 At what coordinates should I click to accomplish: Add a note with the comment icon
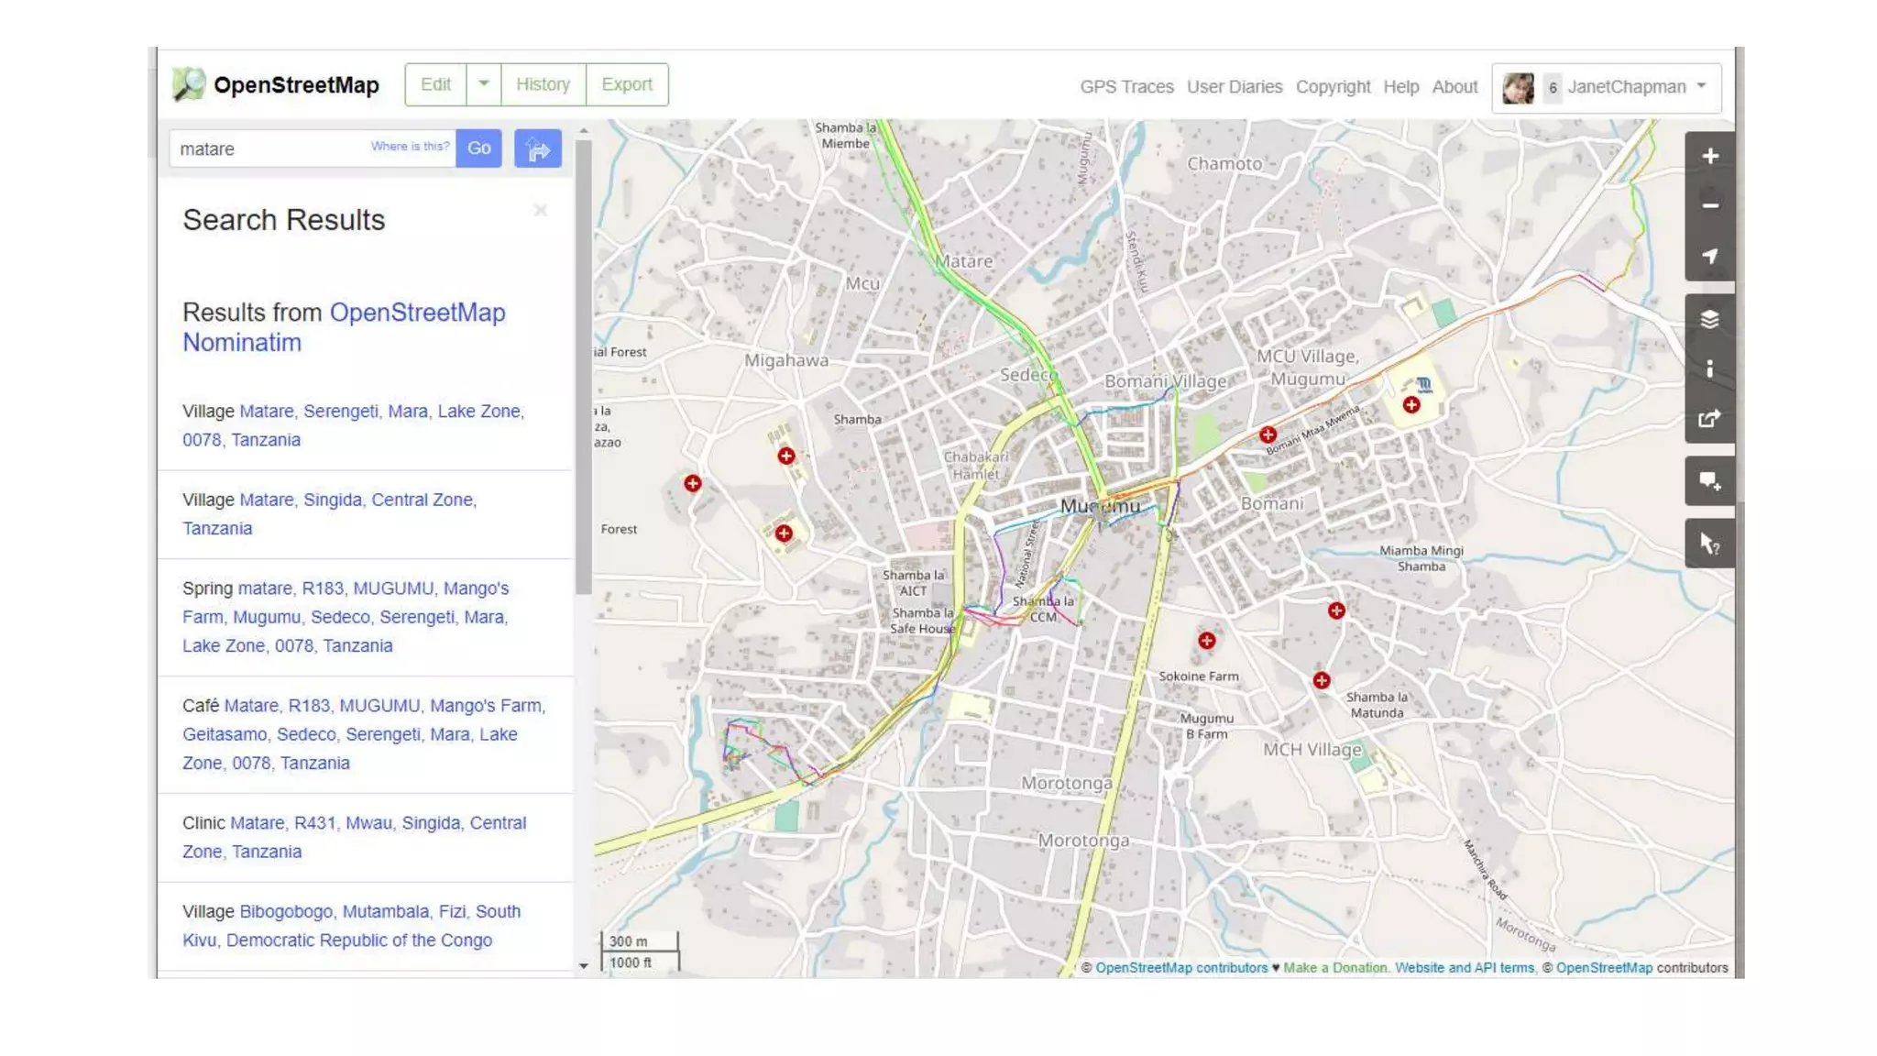tap(1709, 481)
